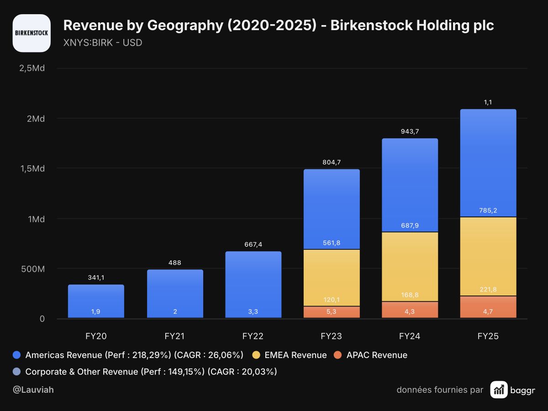Click the 5,3 data label

coord(332,311)
